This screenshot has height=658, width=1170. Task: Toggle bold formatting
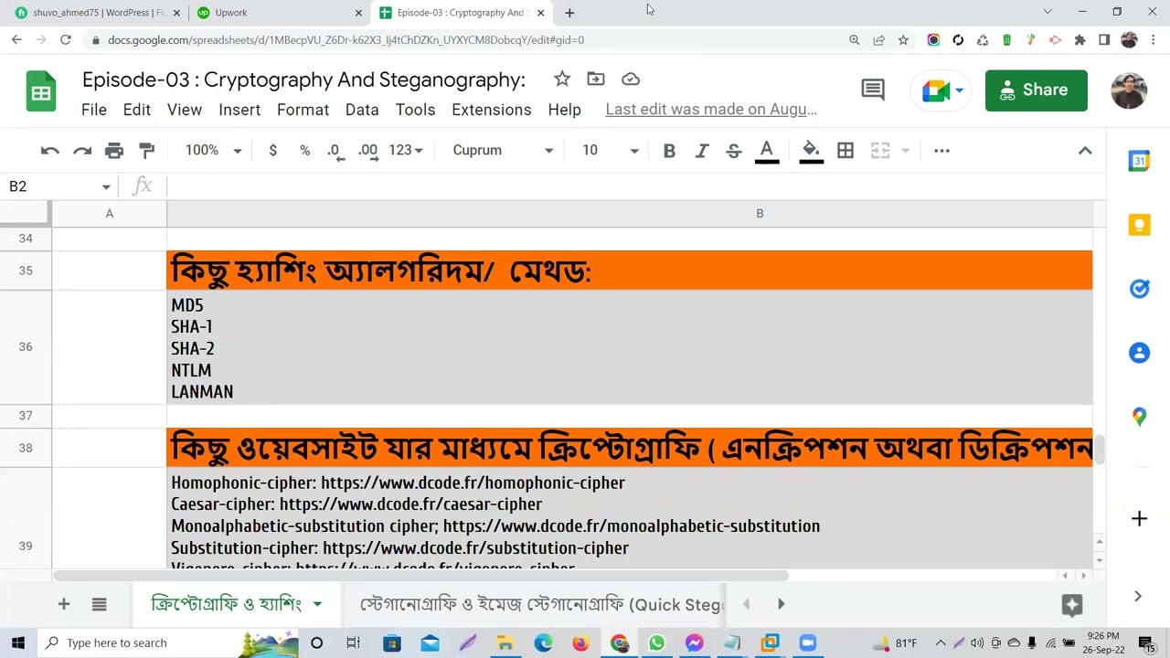point(669,151)
